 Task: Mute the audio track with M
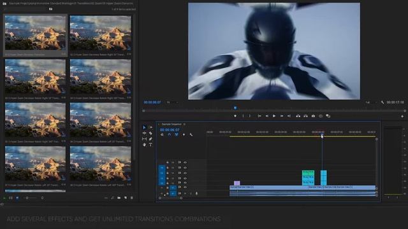pos(186,193)
